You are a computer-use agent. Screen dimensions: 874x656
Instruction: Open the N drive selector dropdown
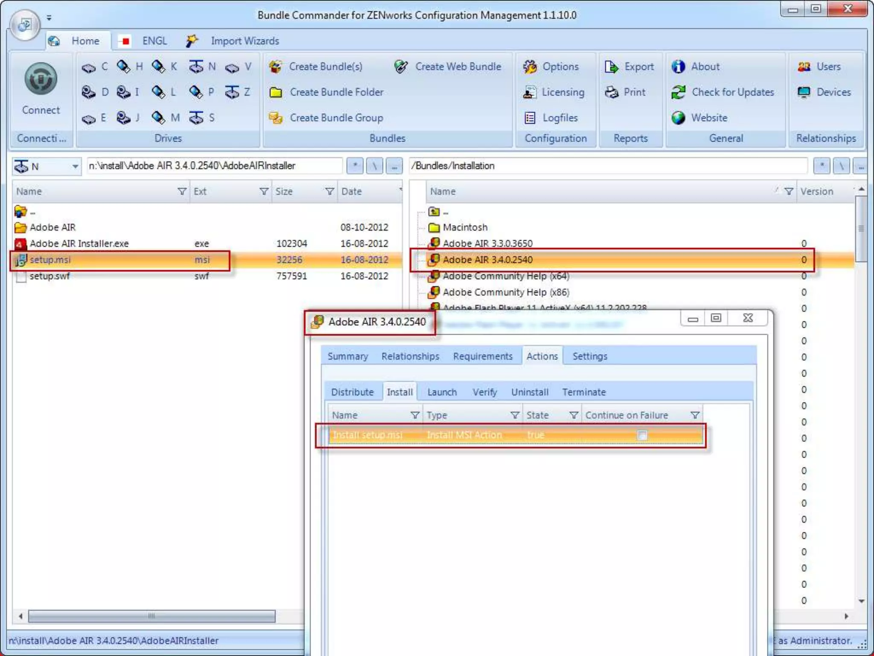[x=75, y=166]
